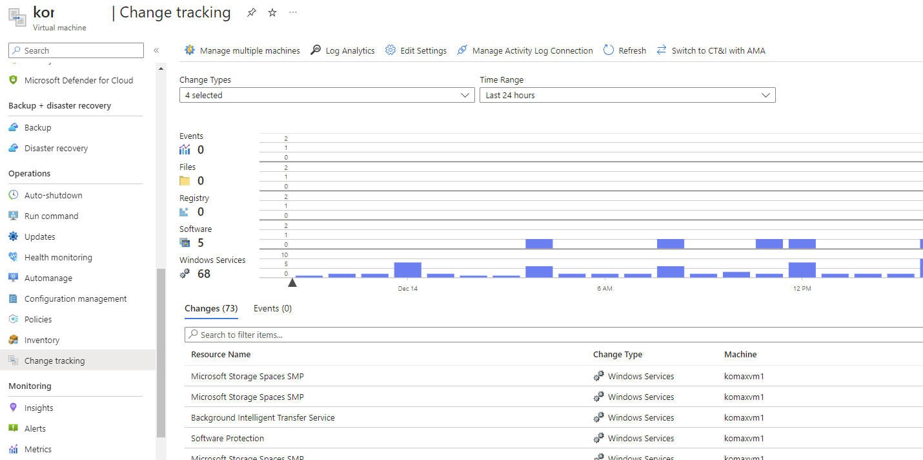Click the Automanage icon

pos(13,278)
